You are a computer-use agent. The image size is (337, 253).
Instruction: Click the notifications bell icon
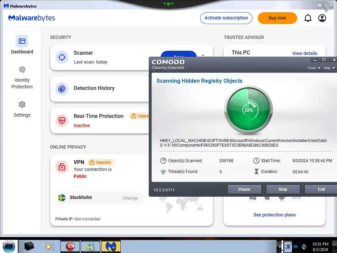point(308,18)
